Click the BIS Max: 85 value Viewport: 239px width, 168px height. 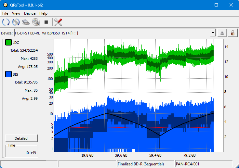point(31,90)
